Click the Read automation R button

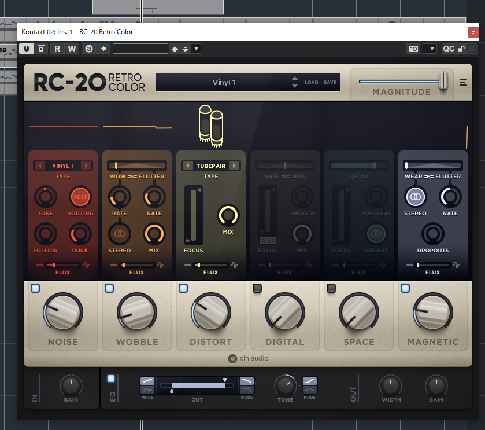[x=57, y=49]
